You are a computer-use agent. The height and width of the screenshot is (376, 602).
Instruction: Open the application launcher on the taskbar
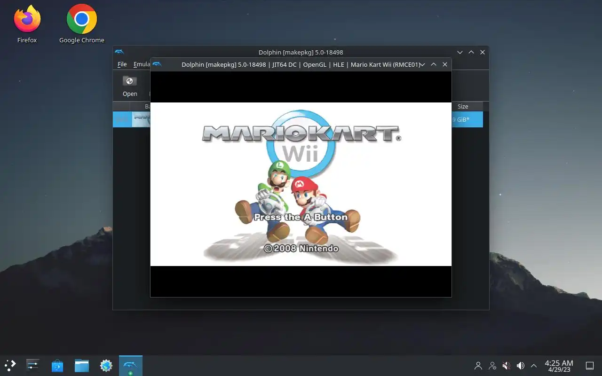pos(10,365)
